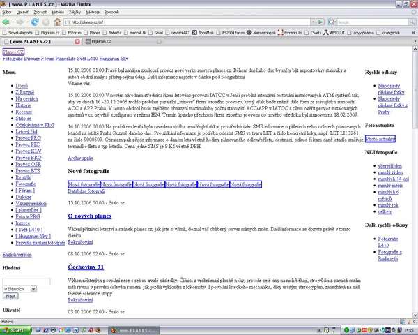Click the vertical scrollbar down arrow

415,315
